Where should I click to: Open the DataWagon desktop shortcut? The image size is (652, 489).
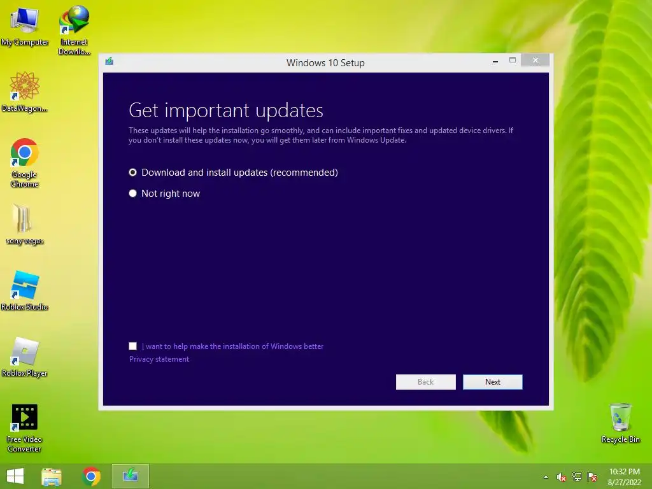pos(25,92)
